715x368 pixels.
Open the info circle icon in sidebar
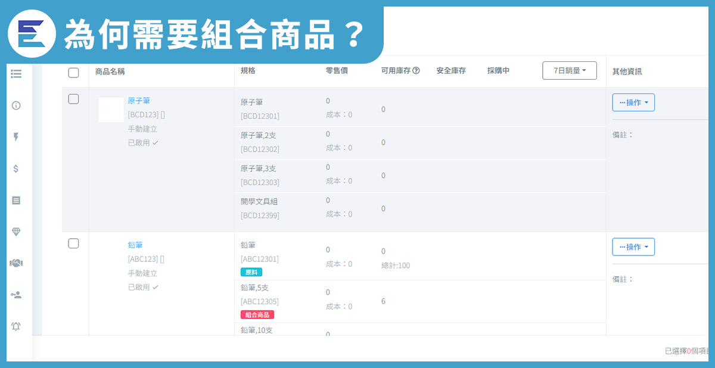coord(16,105)
